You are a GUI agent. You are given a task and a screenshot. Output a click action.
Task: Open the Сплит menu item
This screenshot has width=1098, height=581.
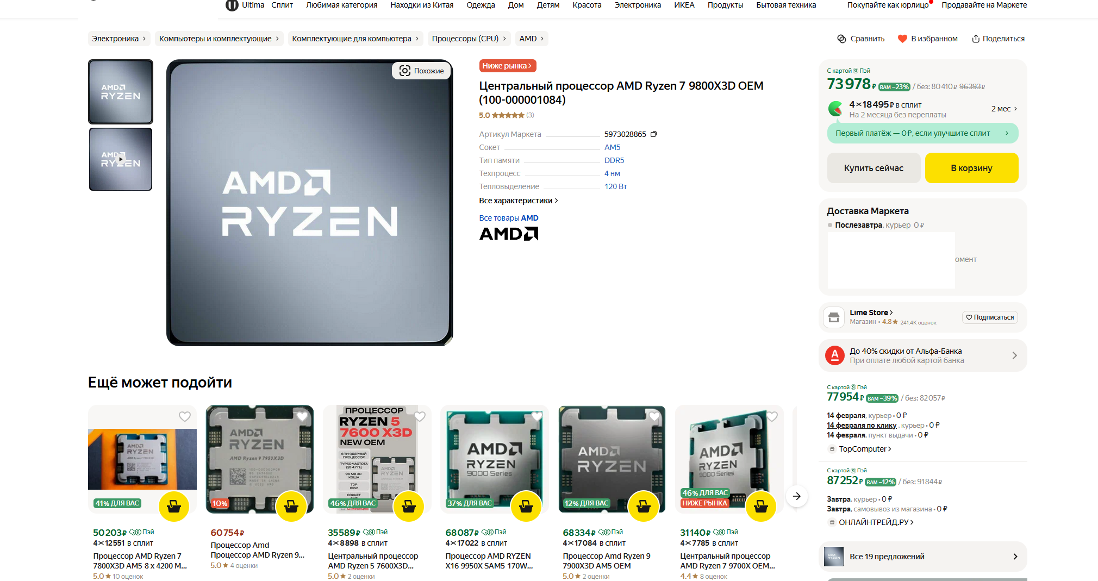282,5
